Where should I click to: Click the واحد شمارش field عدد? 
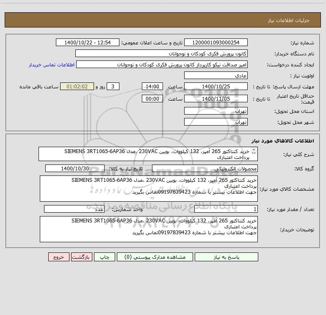point(74,209)
